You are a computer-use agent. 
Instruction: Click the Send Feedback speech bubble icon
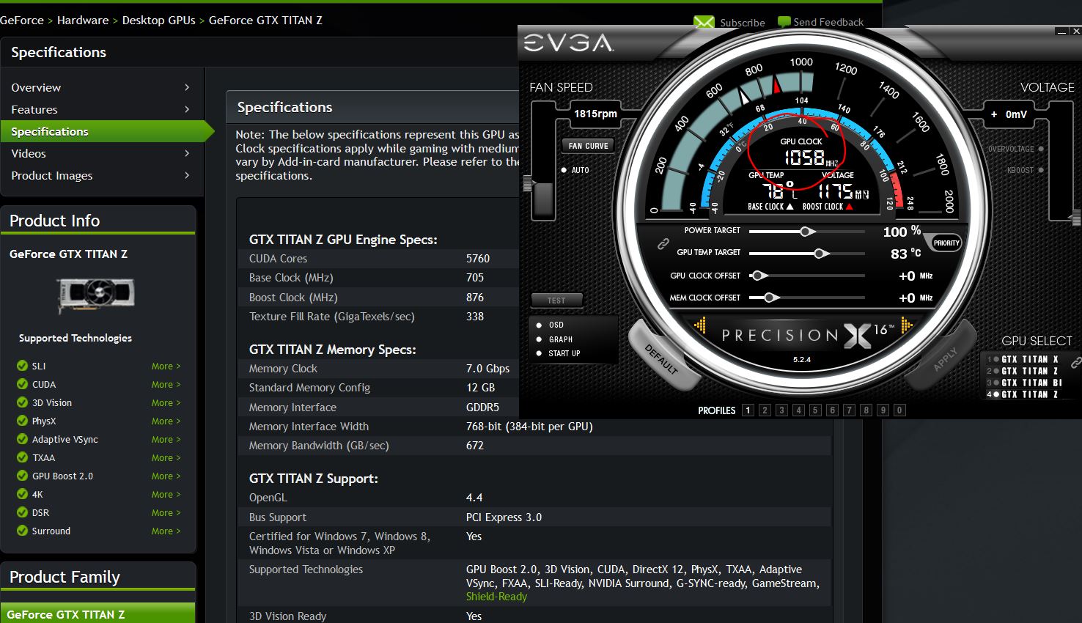[784, 22]
